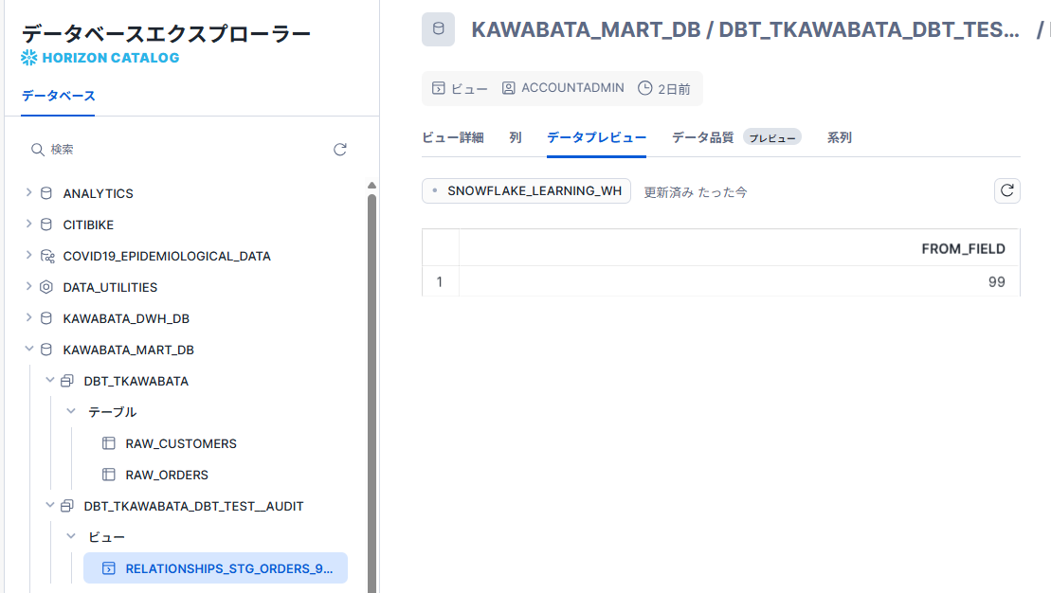Expand the ANALYTICS database

[x=28, y=192]
